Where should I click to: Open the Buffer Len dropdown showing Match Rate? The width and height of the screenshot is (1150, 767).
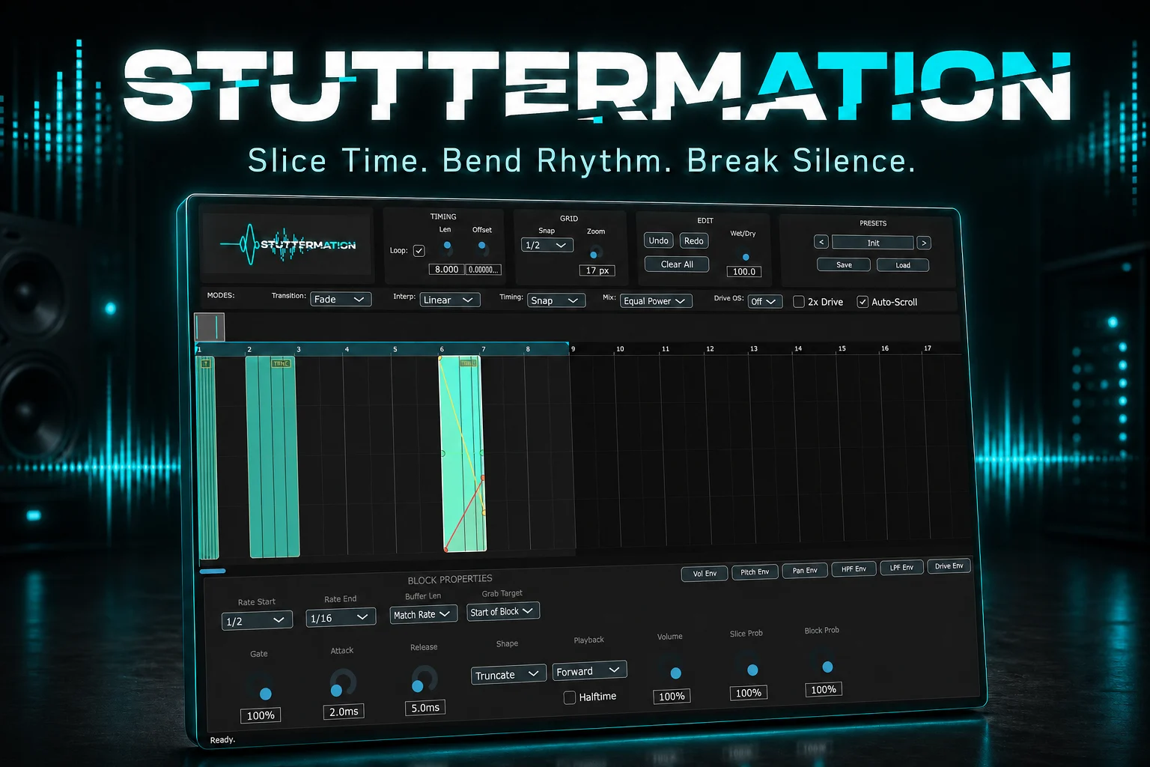(x=424, y=614)
